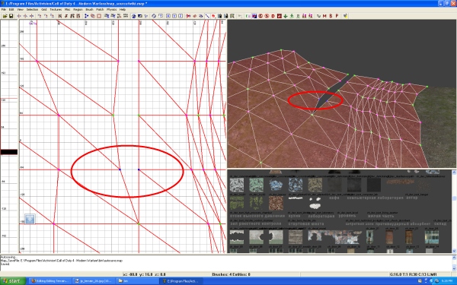Open the File menu
Screen dimensions: 457x285
pos(4,9)
